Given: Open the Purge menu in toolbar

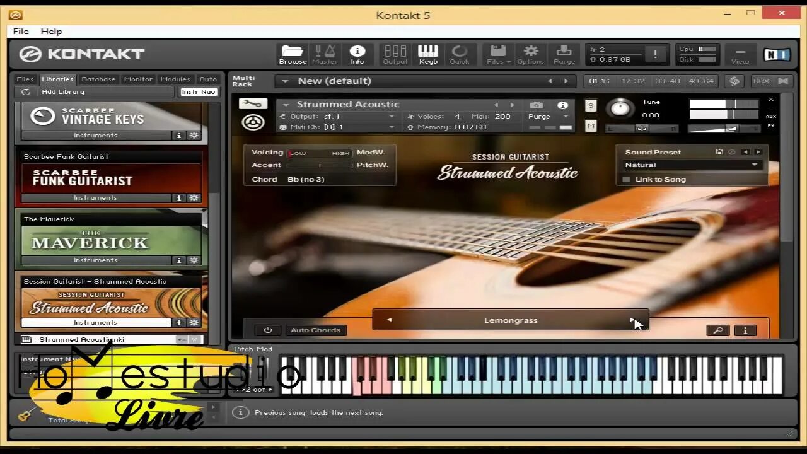Looking at the screenshot, I should pos(564,55).
